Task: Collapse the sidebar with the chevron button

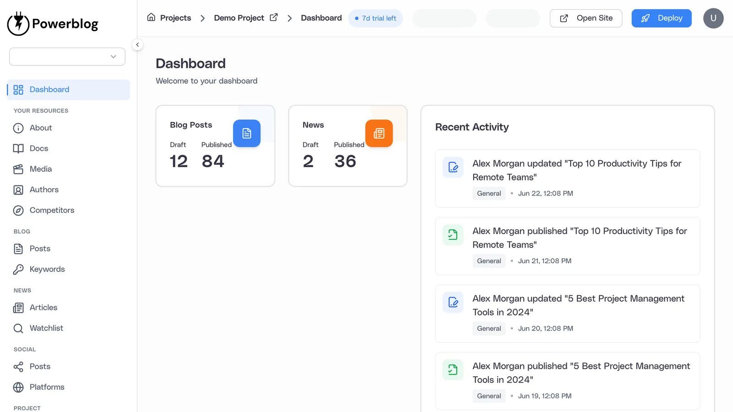Action: (137, 45)
